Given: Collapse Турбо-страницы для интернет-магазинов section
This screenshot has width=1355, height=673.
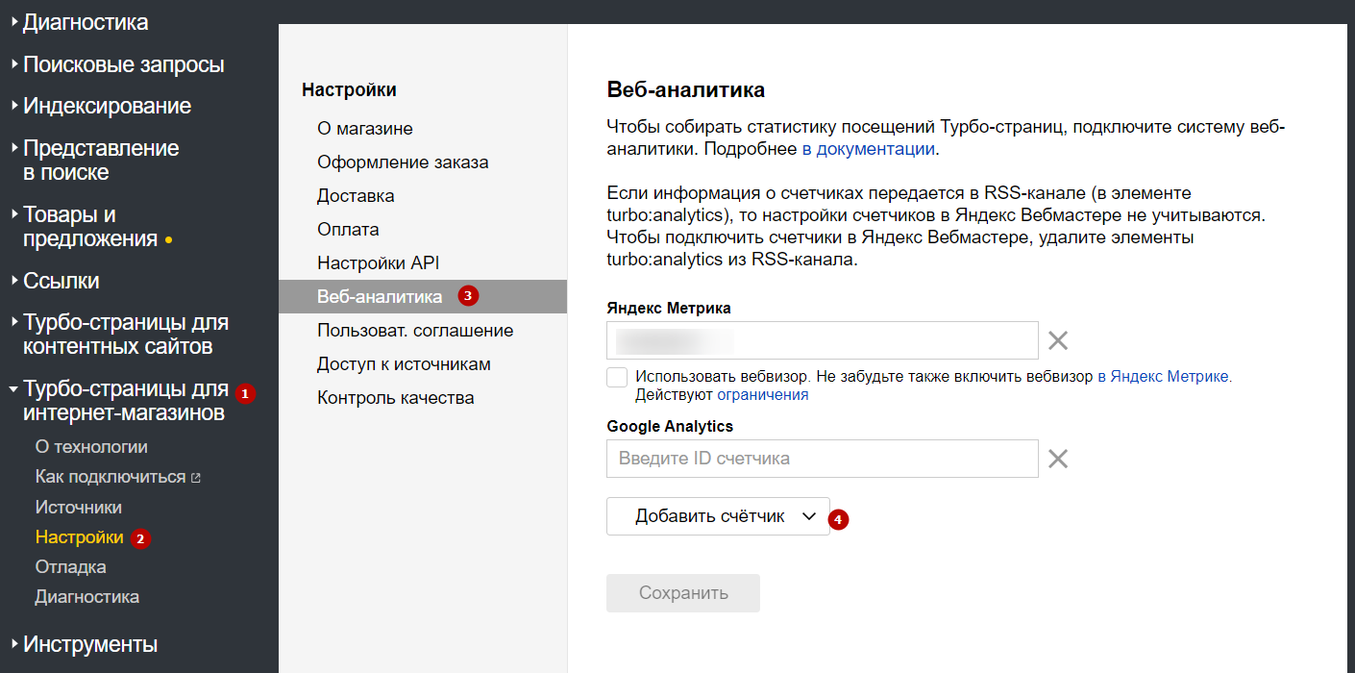Looking at the screenshot, I should pos(125,401).
